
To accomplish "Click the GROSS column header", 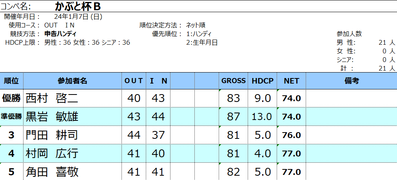I will click(234, 81).
